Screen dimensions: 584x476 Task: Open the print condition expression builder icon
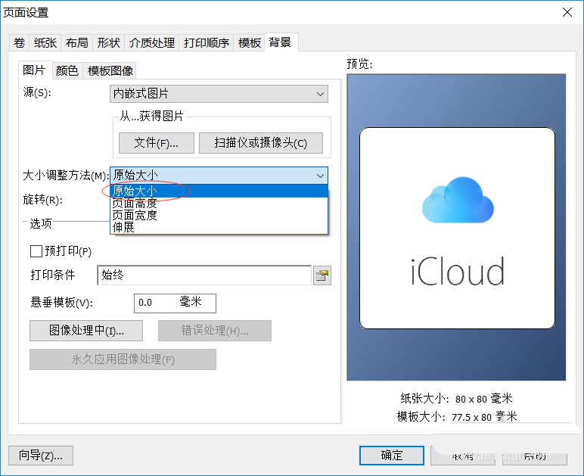point(322,275)
